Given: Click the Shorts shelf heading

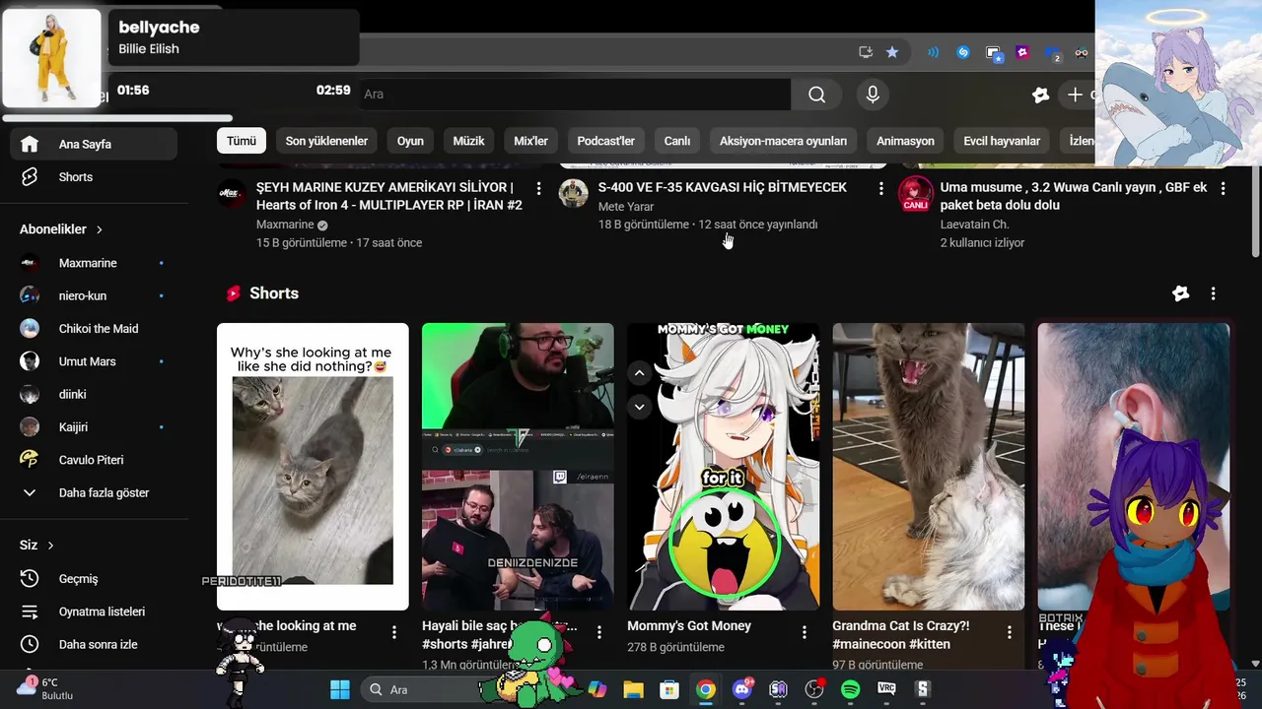Looking at the screenshot, I should (x=274, y=293).
